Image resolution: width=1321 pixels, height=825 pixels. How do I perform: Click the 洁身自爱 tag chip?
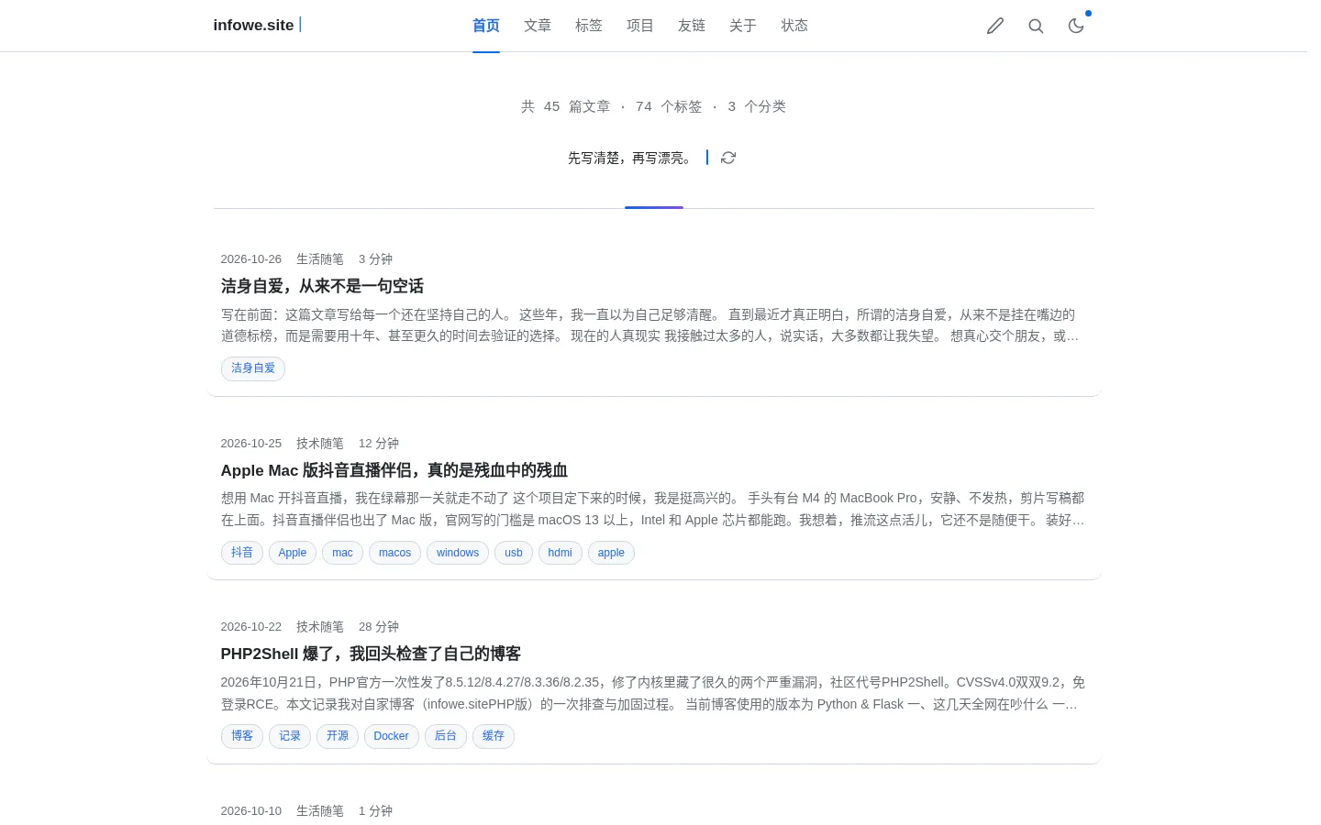pyautogui.click(x=253, y=368)
